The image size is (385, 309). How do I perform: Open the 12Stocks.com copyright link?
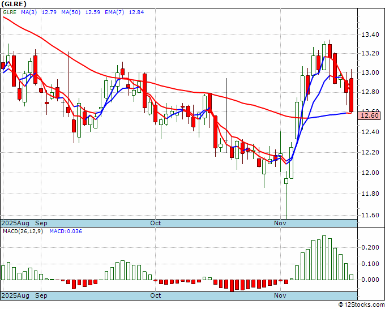point(361,304)
